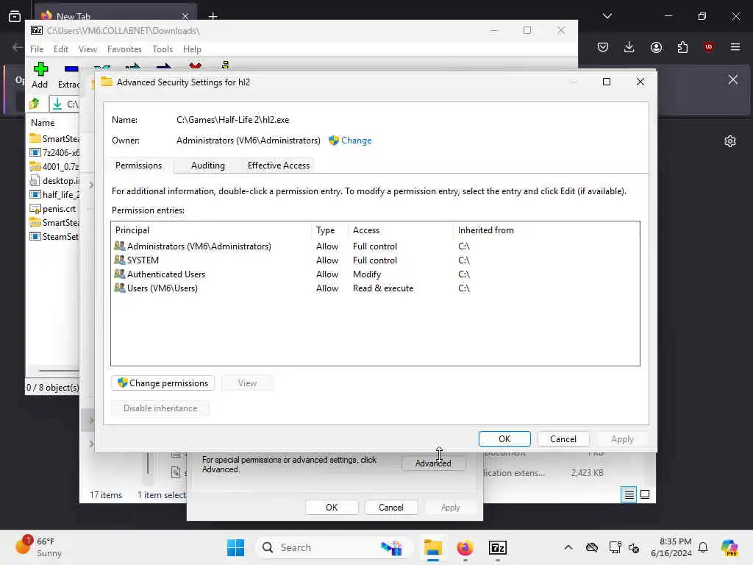Open the notification bell in system tray
This screenshot has height=565, width=753.
coord(703,547)
